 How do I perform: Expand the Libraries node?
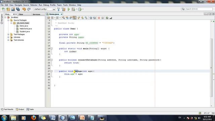8,37
